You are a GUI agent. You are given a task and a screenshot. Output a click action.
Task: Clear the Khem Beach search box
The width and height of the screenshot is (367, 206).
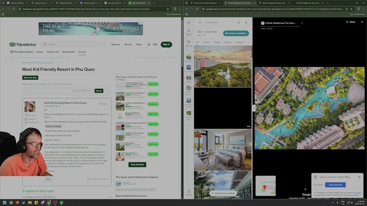click(x=246, y=22)
